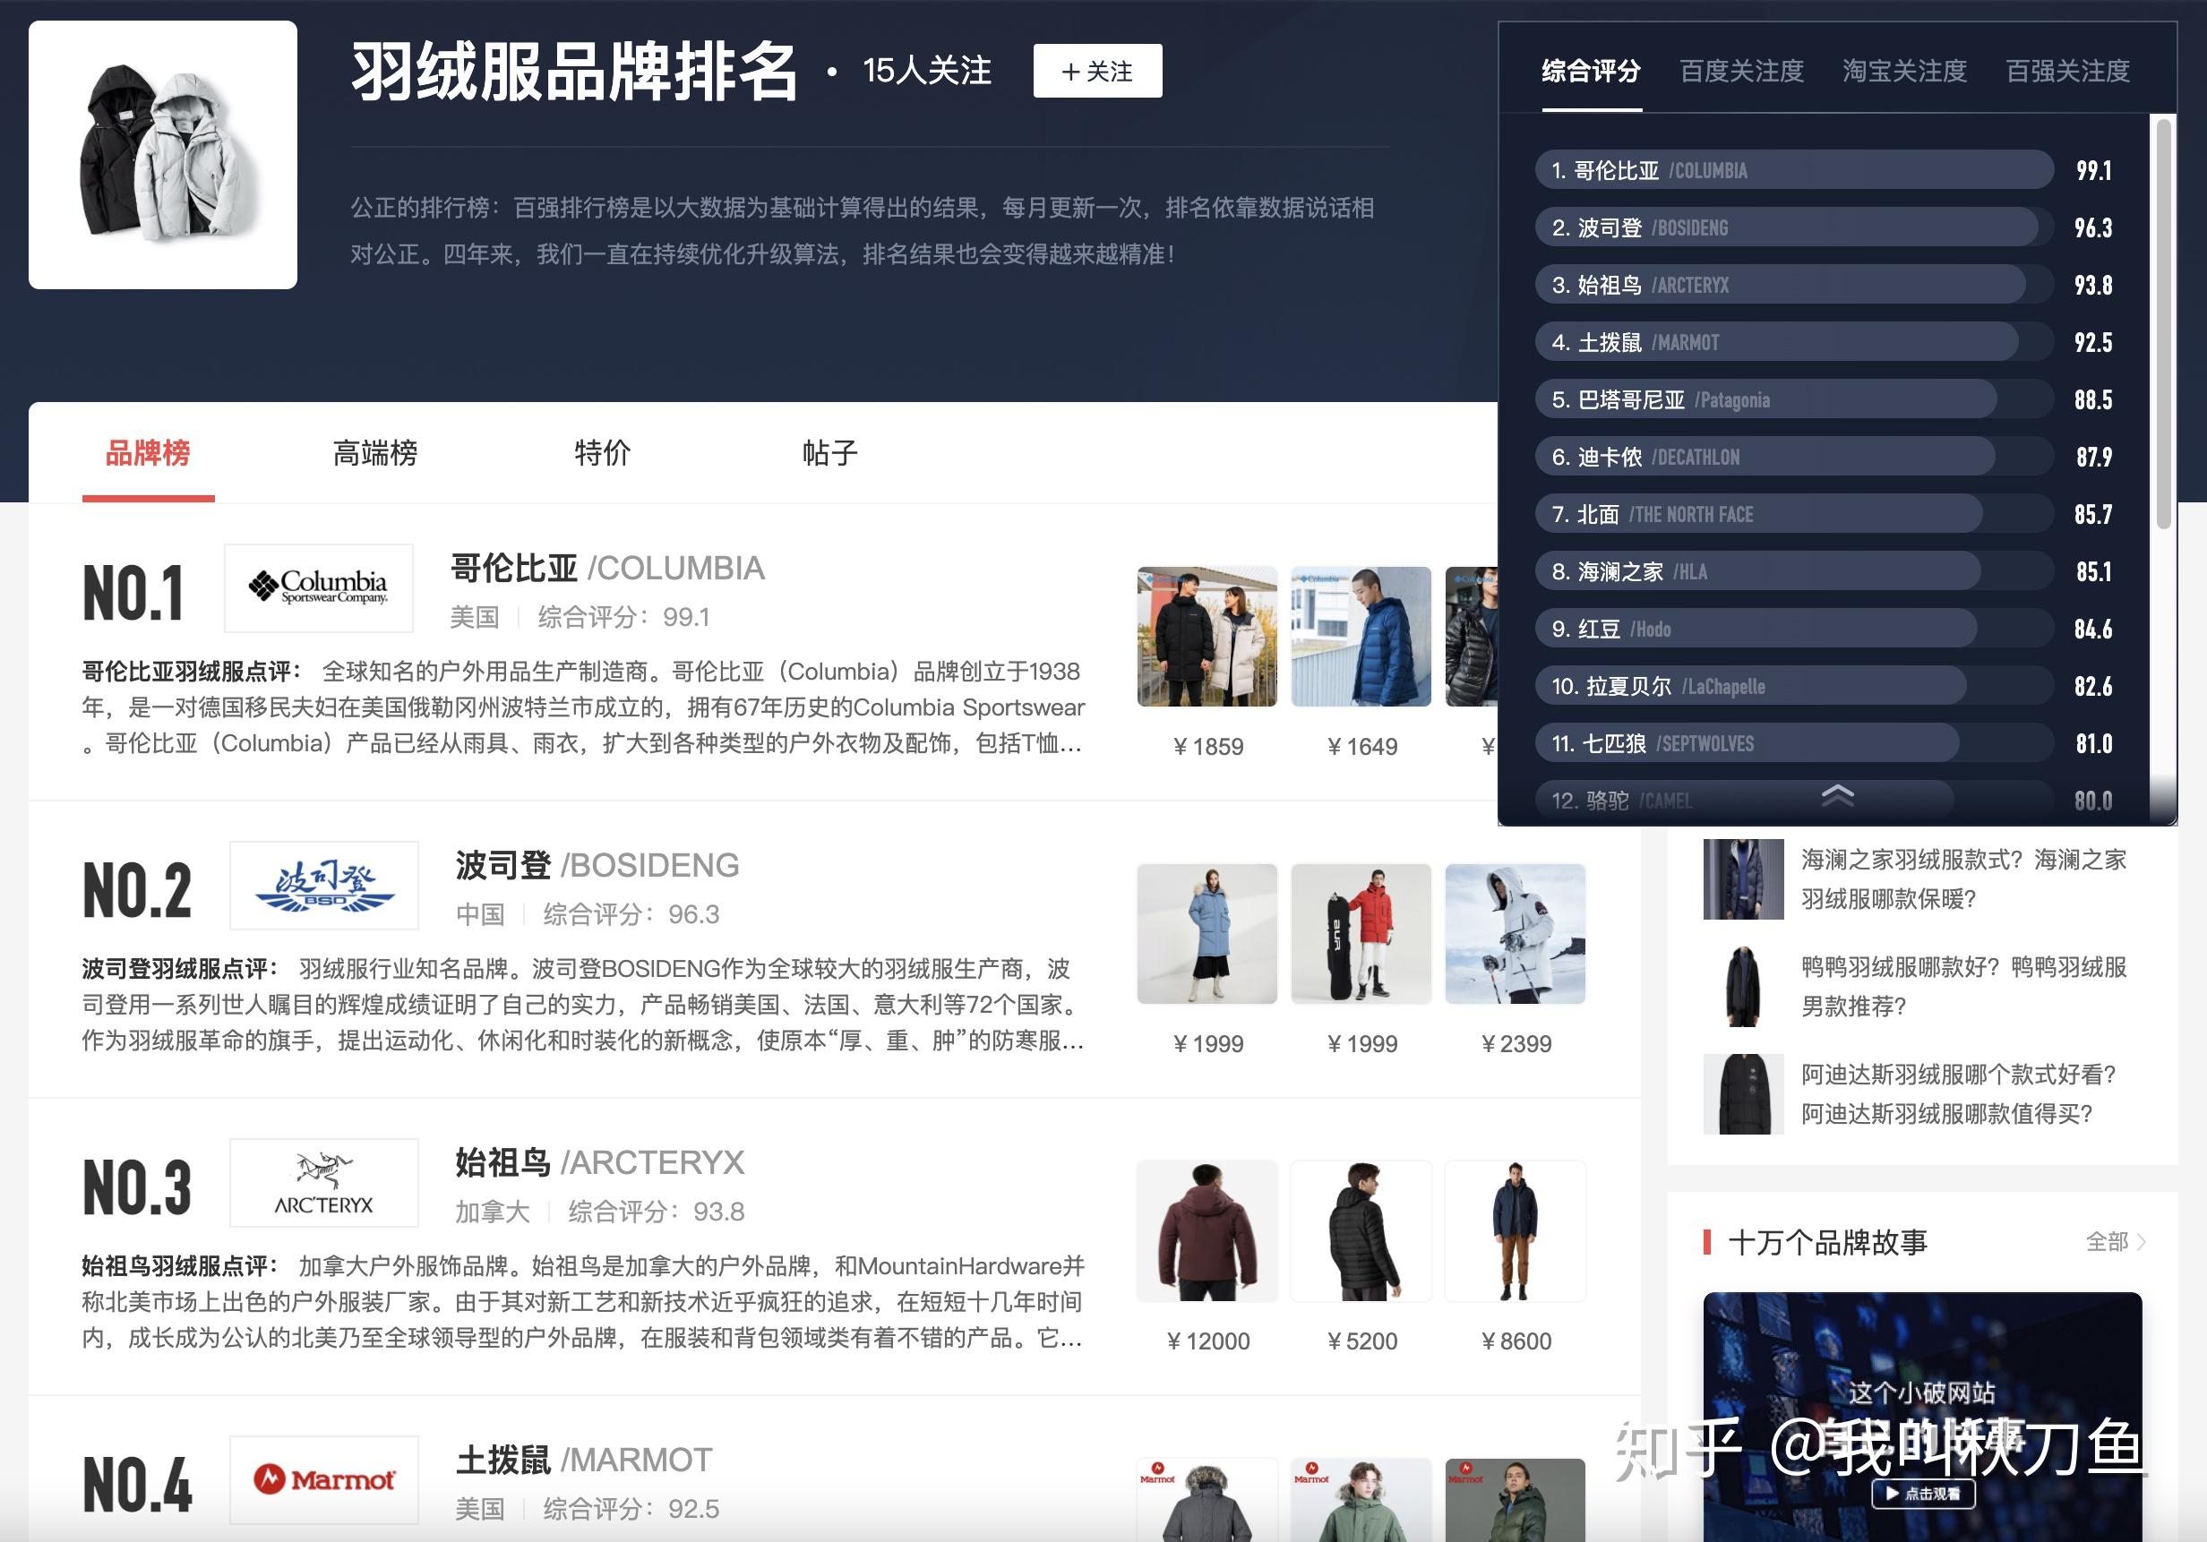Select the 特价 tab
The image size is (2207, 1542).
(603, 452)
